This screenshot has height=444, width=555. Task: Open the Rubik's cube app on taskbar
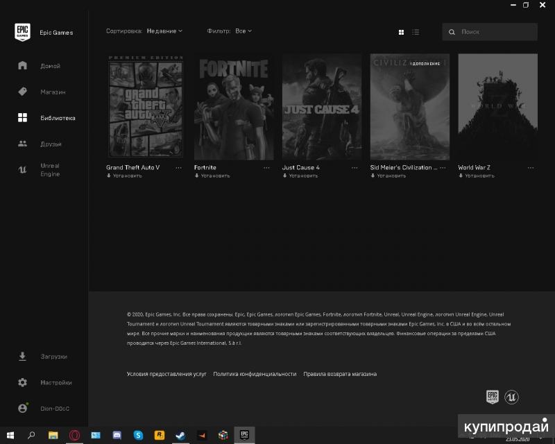(x=223, y=435)
